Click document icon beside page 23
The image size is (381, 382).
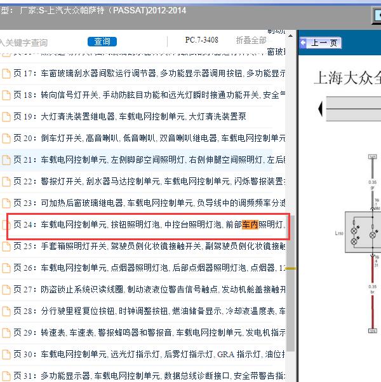pyautogui.click(x=6, y=203)
